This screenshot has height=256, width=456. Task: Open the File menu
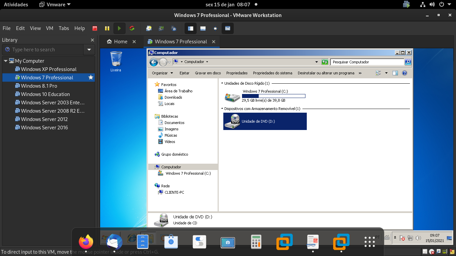tap(7, 28)
